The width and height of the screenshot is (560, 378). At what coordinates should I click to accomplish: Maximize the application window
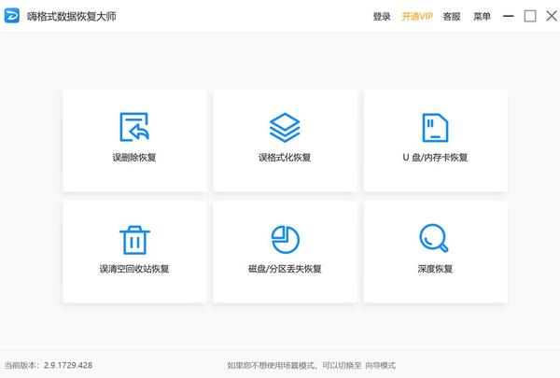tap(530, 16)
